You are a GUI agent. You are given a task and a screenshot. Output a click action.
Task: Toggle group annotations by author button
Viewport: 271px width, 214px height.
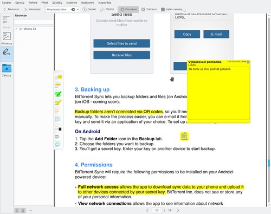(23, 210)
